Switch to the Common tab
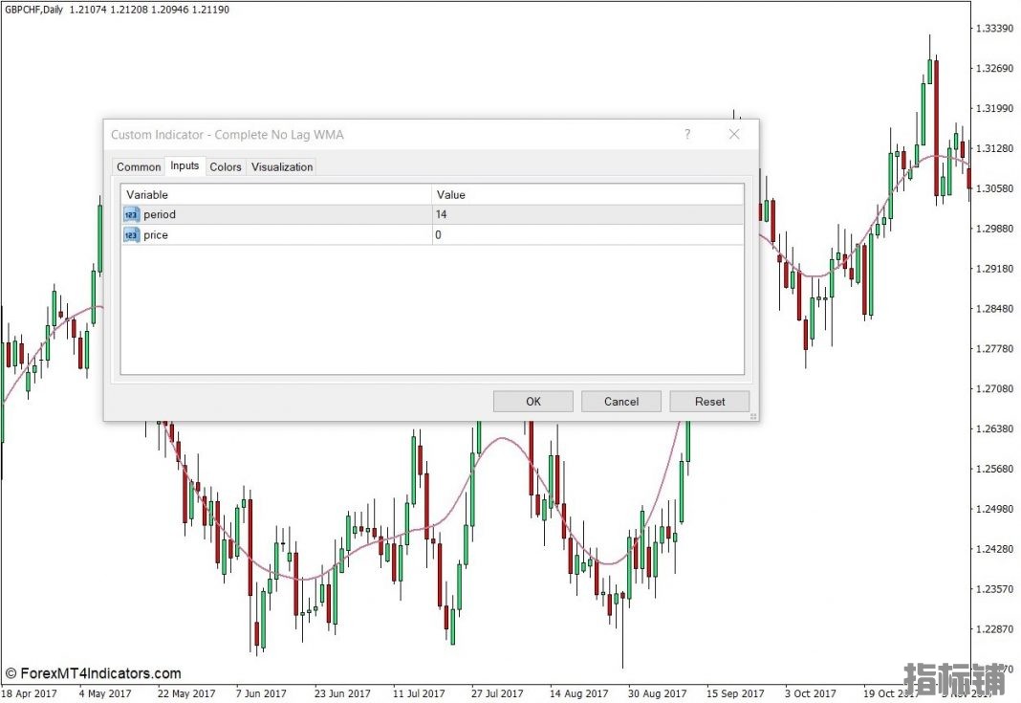 [139, 166]
